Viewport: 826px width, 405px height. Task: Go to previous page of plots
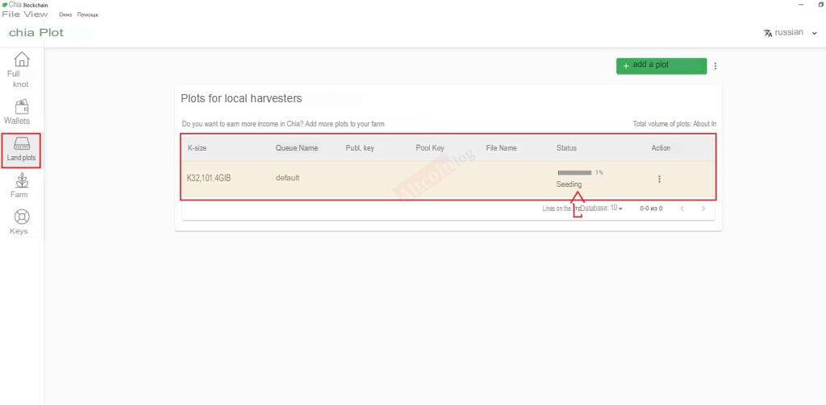point(682,209)
